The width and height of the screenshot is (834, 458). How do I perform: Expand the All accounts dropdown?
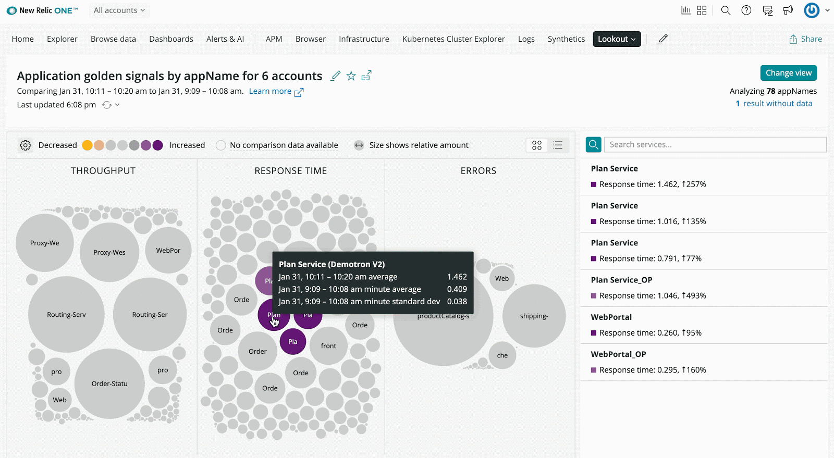(x=119, y=10)
